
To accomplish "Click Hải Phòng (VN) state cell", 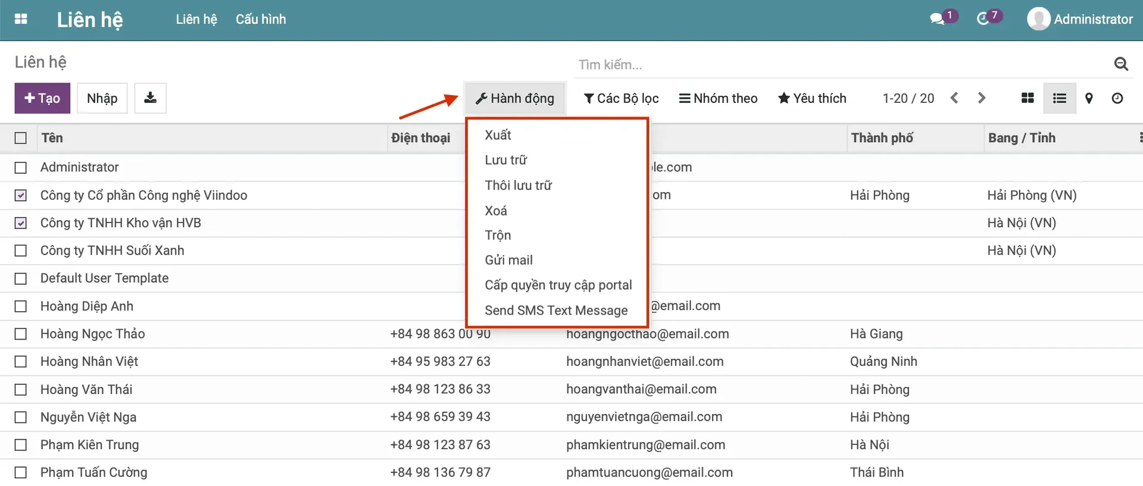I will (1032, 195).
